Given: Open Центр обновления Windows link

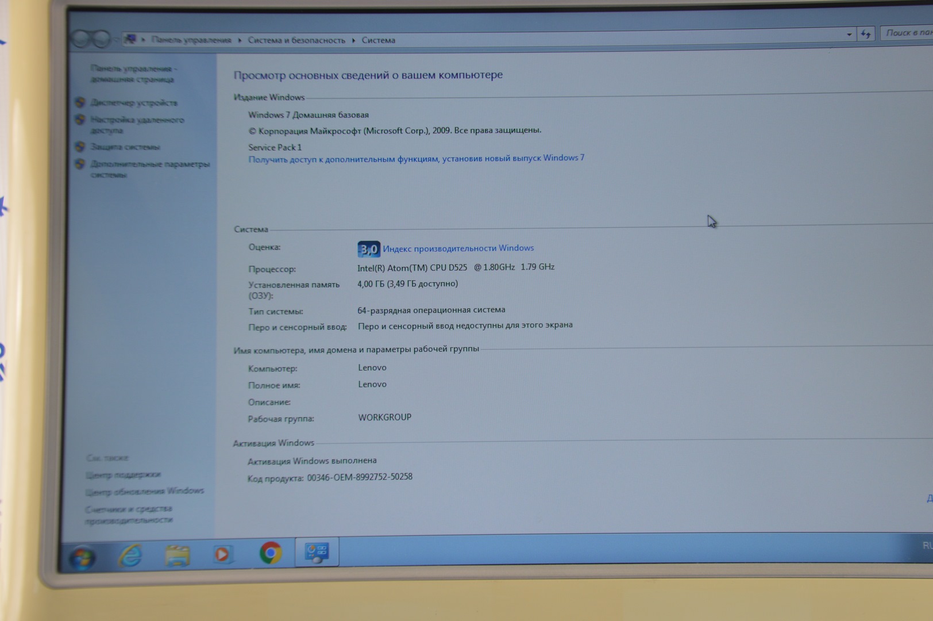Looking at the screenshot, I should coord(145,491).
